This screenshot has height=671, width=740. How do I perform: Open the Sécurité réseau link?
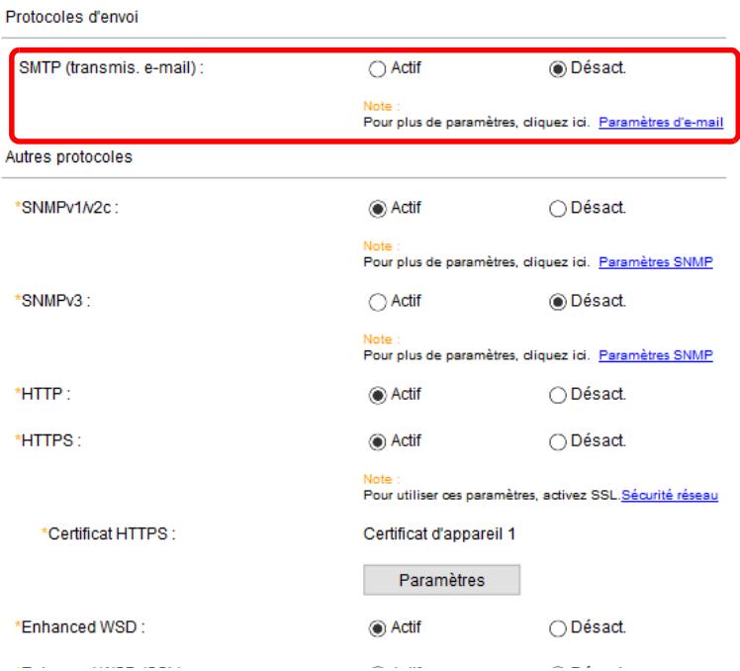click(670, 496)
